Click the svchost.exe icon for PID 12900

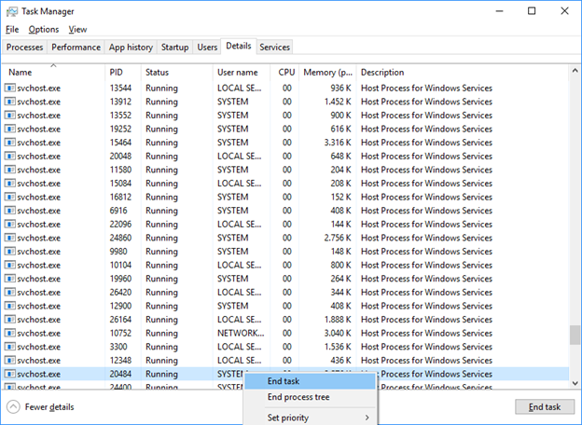coord(9,306)
